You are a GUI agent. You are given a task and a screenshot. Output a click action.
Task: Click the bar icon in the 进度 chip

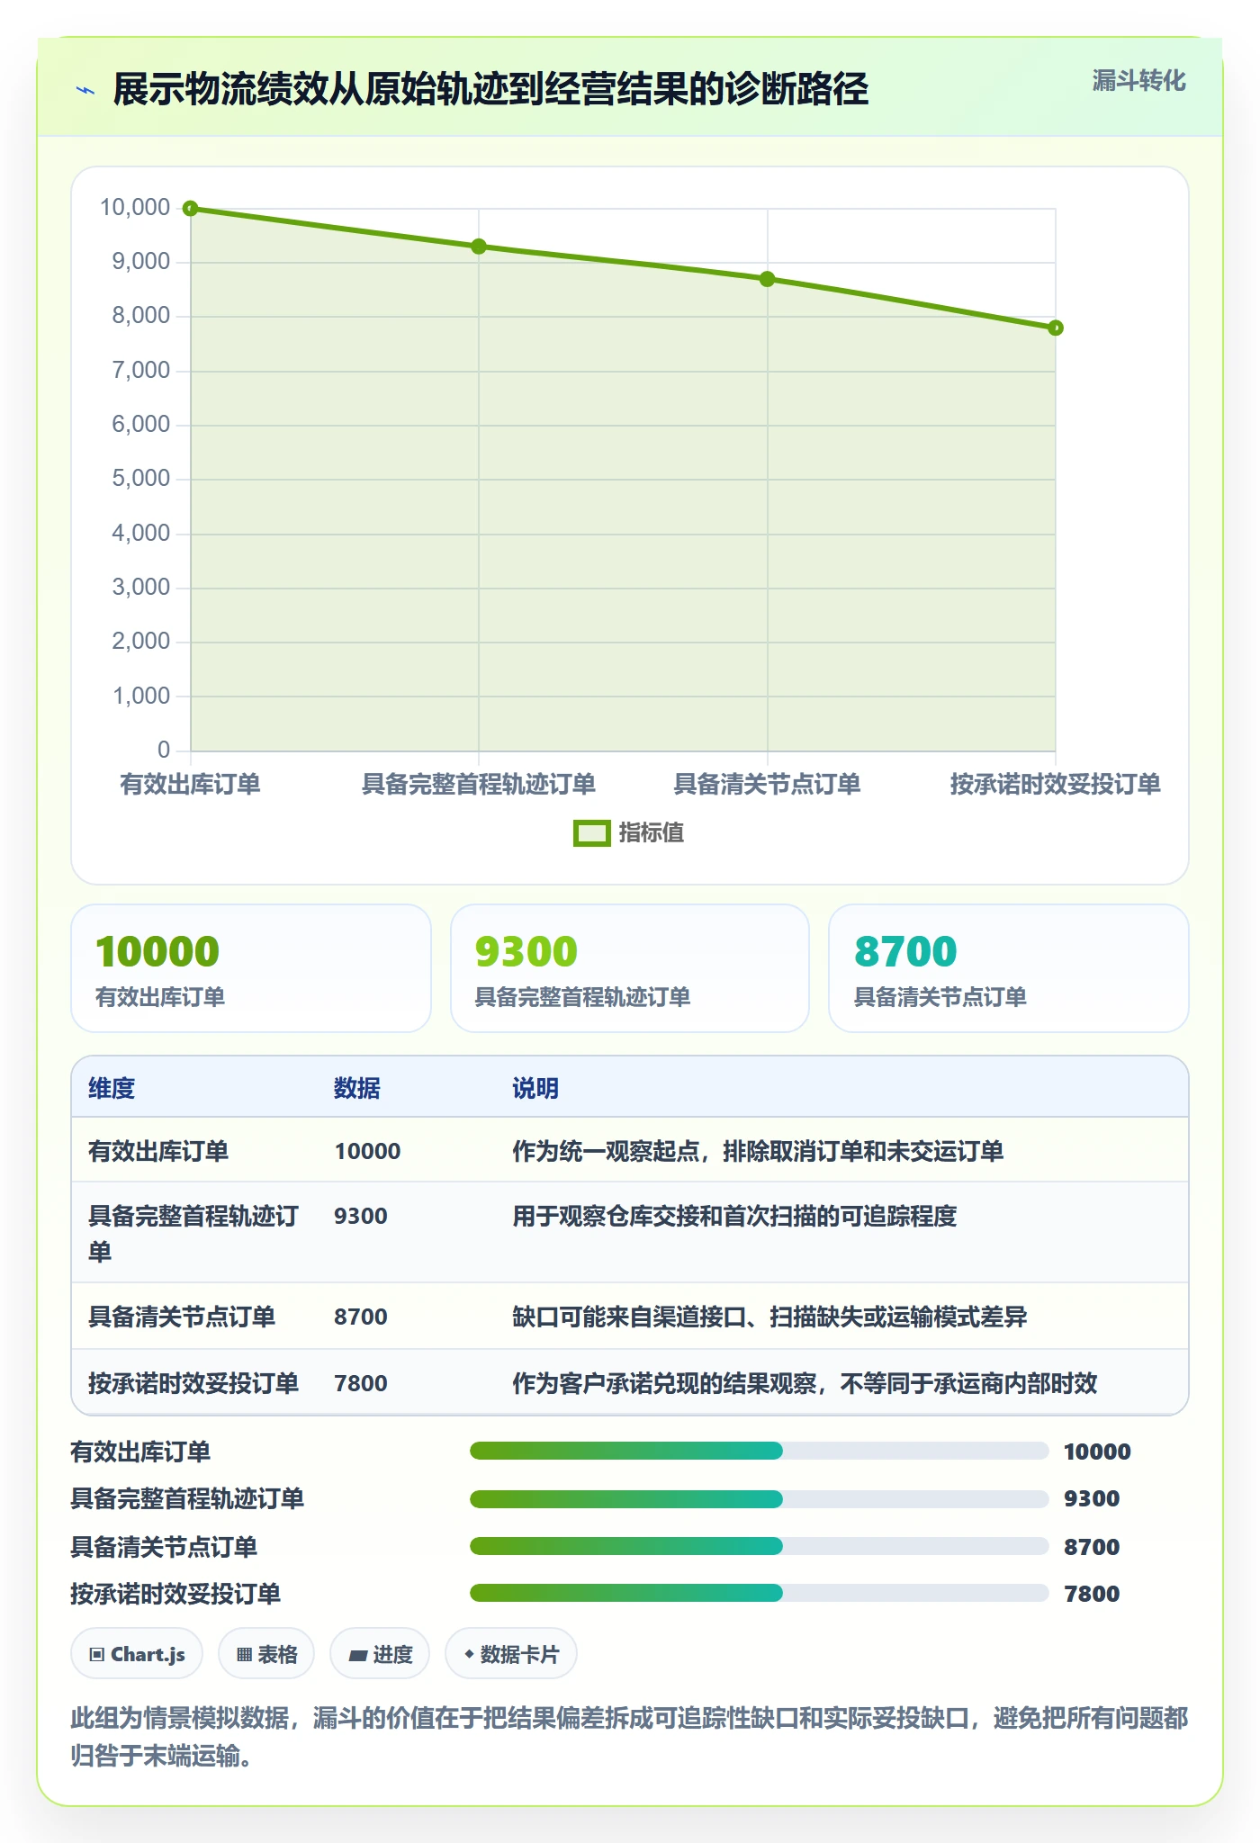tap(357, 1655)
